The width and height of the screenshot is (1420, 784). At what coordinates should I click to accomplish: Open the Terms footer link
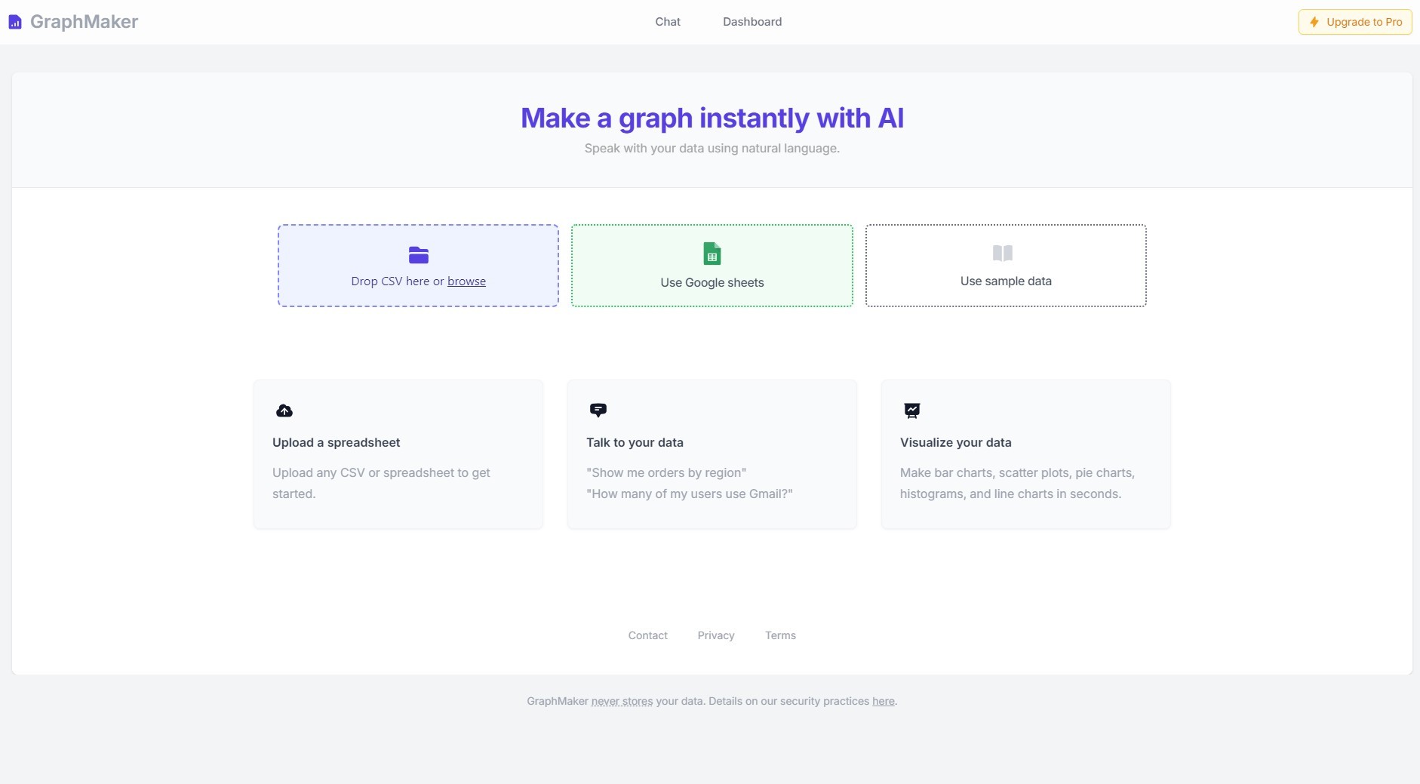click(x=780, y=635)
